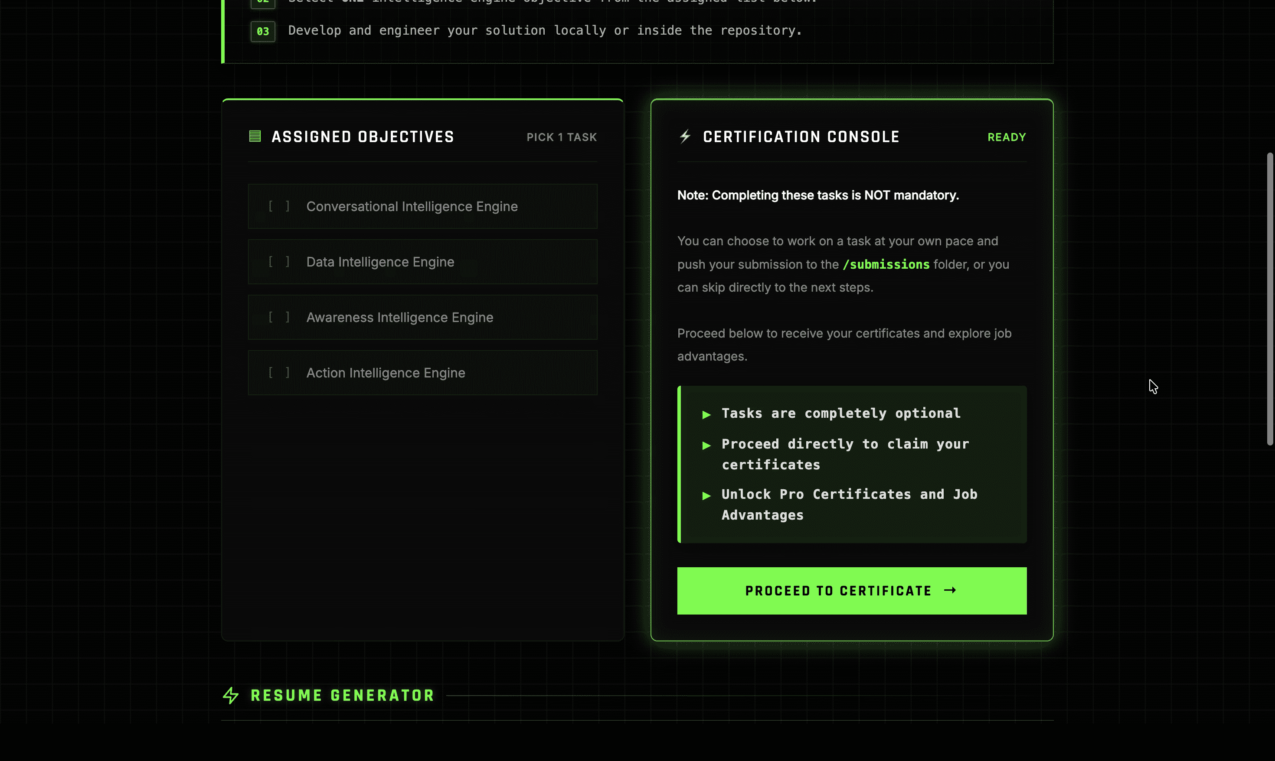Screen dimensions: 1275x761
Task: Select the Data Intelligence Engine objective row
Action: [423, 261]
